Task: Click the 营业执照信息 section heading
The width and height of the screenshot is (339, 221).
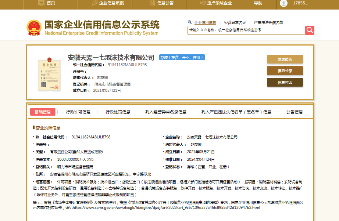Action: [x=48, y=127]
